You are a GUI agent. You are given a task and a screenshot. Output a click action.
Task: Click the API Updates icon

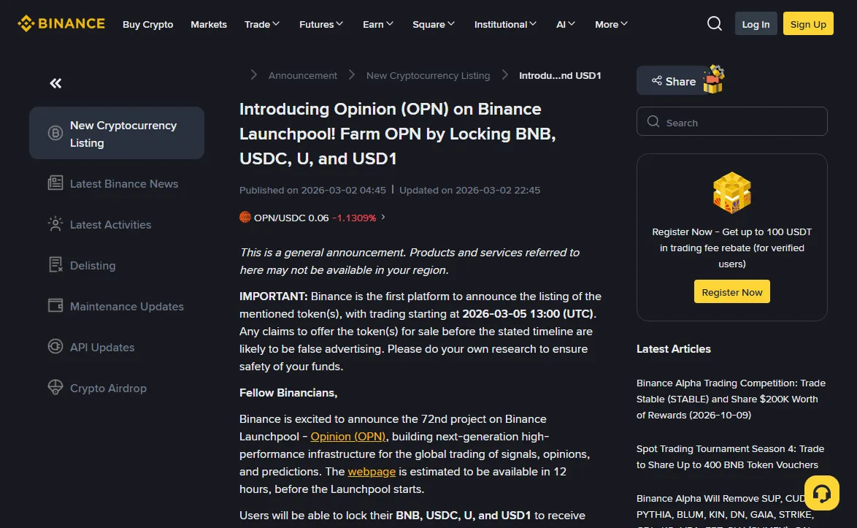(x=55, y=347)
